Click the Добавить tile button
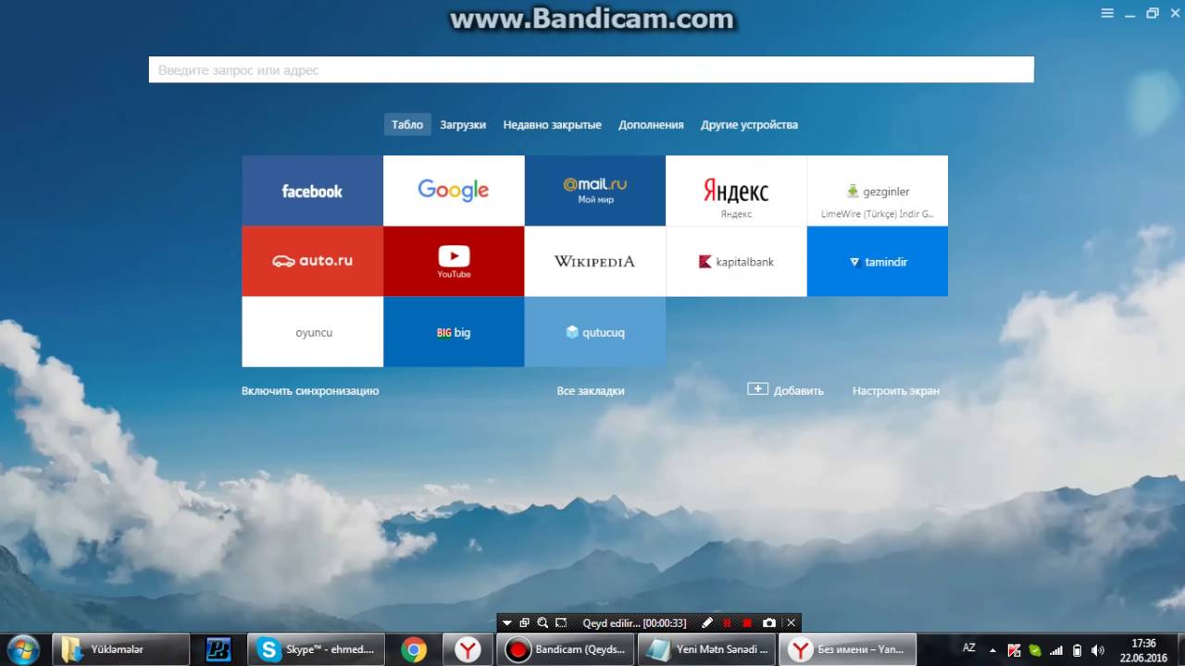Screen dimensions: 1185x666 (785, 390)
